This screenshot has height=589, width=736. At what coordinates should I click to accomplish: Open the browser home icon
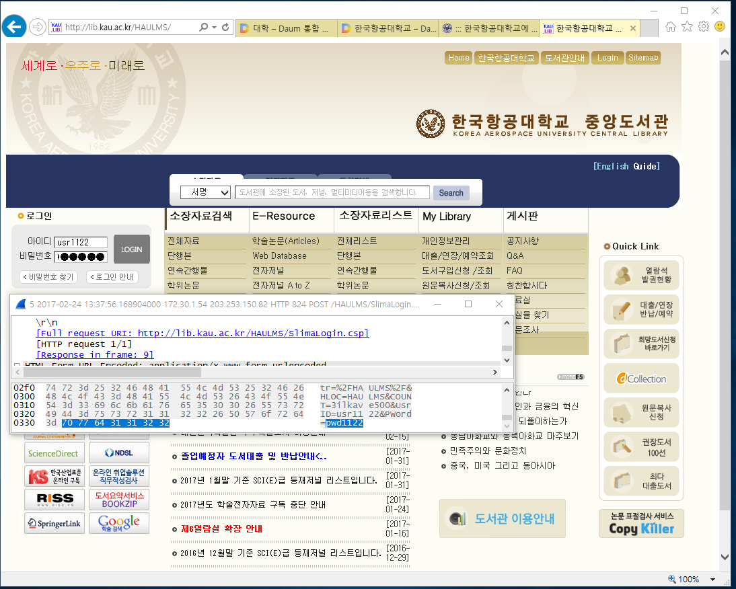tap(670, 27)
